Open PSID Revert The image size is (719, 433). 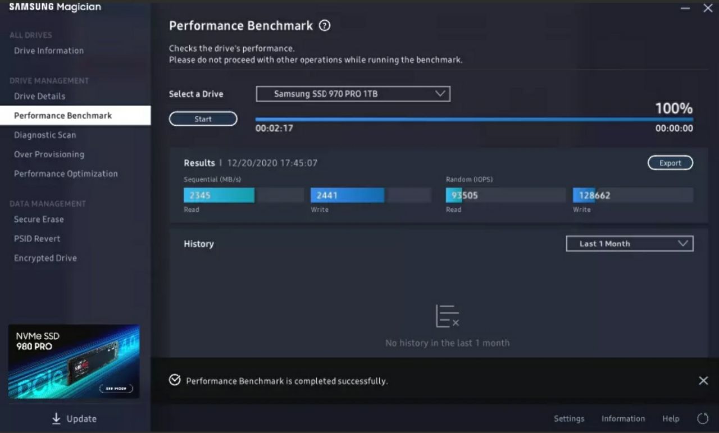click(37, 239)
